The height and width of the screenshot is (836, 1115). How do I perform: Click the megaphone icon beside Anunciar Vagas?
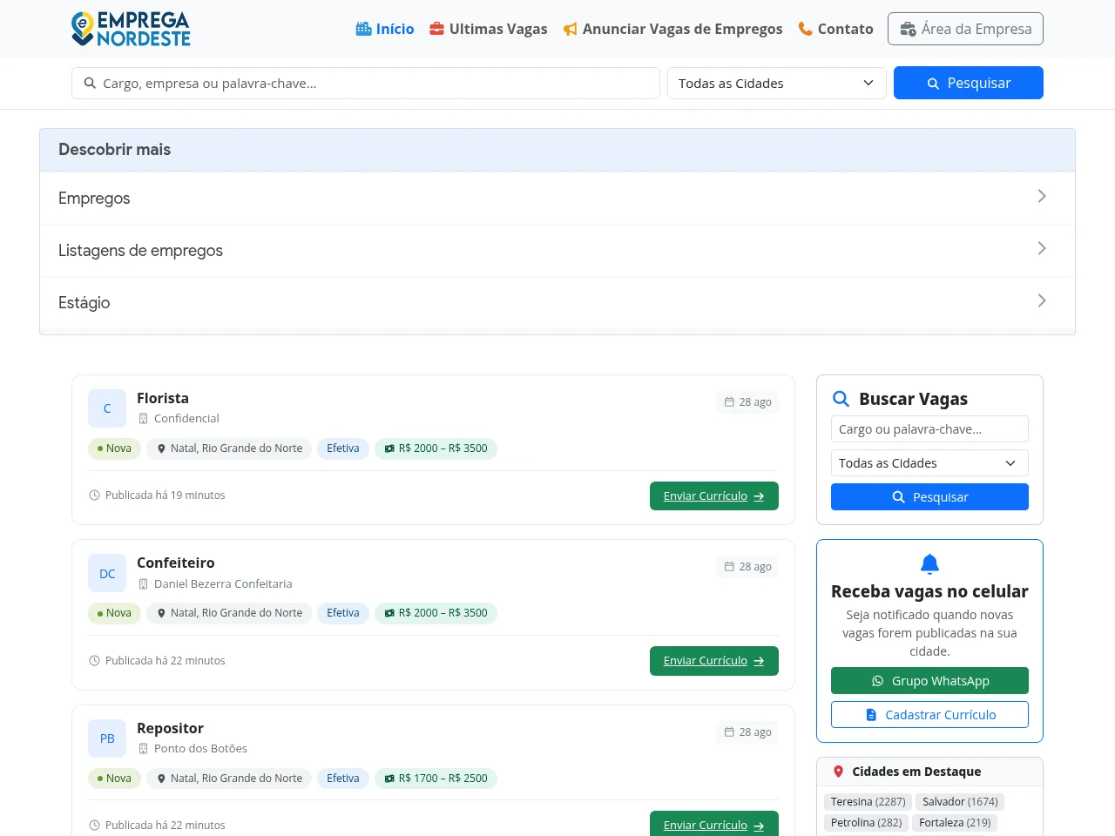[571, 30]
